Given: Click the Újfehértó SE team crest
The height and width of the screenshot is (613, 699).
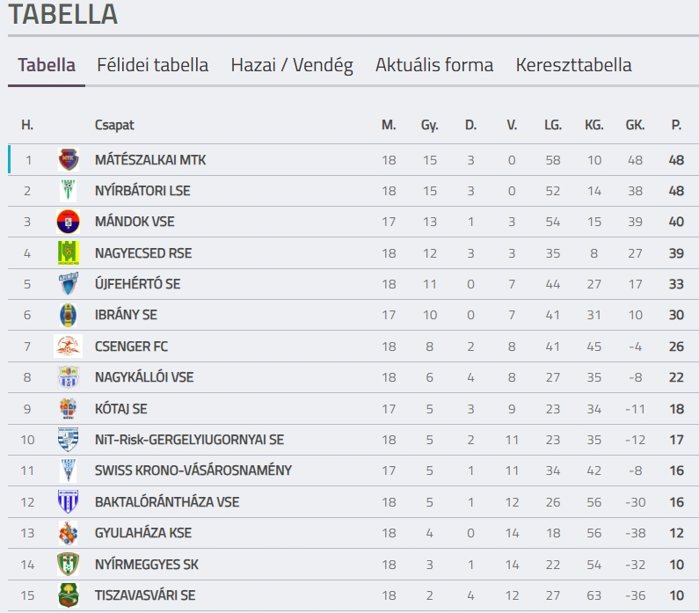Looking at the screenshot, I should click(x=68, y=284).
